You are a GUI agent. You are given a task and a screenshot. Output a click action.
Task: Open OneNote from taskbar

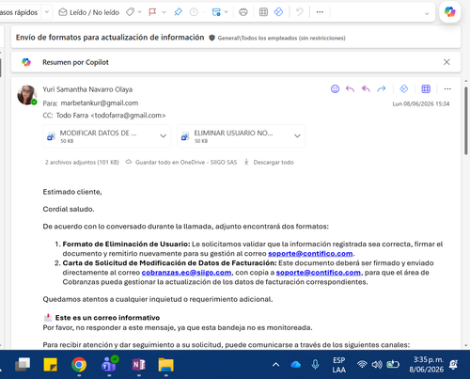click(138, 365)
